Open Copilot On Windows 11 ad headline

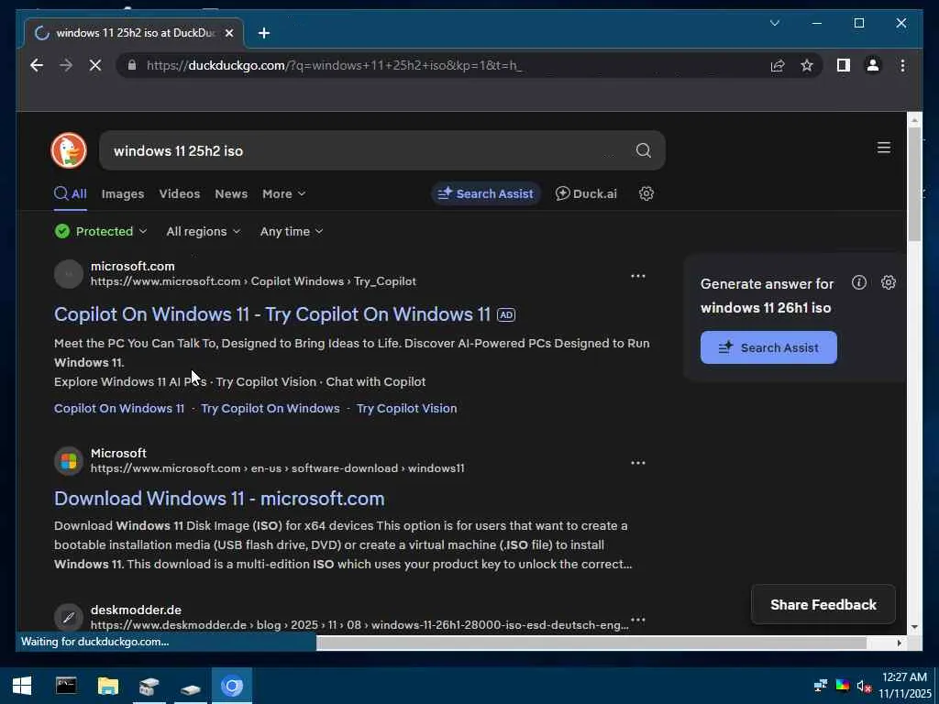tap(271, 314)
